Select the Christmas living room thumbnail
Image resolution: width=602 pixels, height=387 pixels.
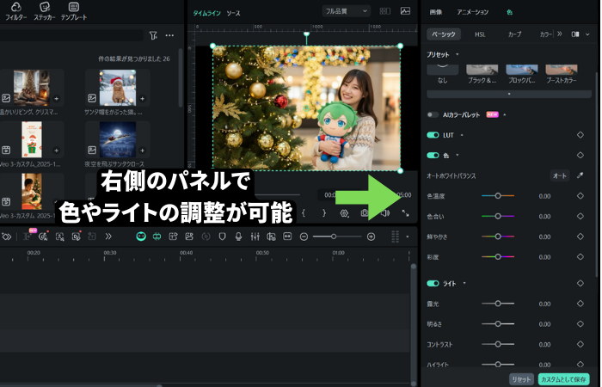click(32, 88)
